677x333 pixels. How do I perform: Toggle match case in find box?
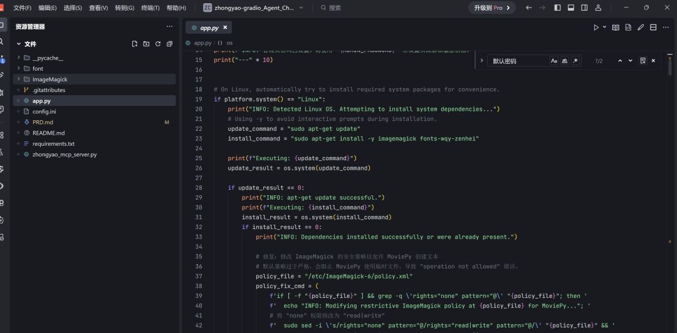pos(554,61)
